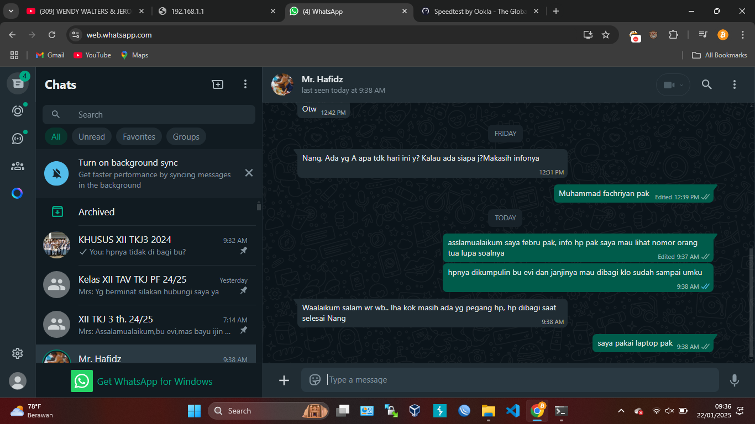Viewport: 755px width, 424px height.
Task: Turn on background sync notification
Action: (x=149, y=173)
